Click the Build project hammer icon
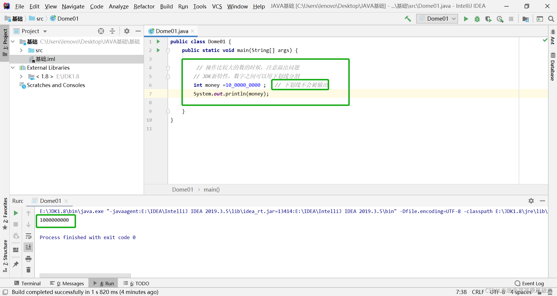Screen dimensions: 557x296 pyautogui.click(x=408, y=19)
